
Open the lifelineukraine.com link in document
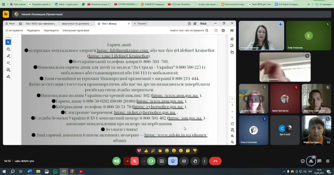pos(123,51)
